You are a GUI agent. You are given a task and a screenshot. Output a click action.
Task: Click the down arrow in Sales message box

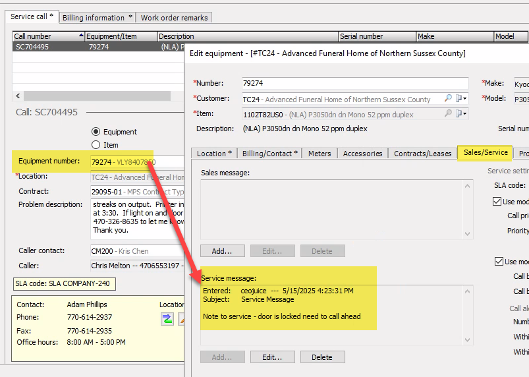click(467, 233)
